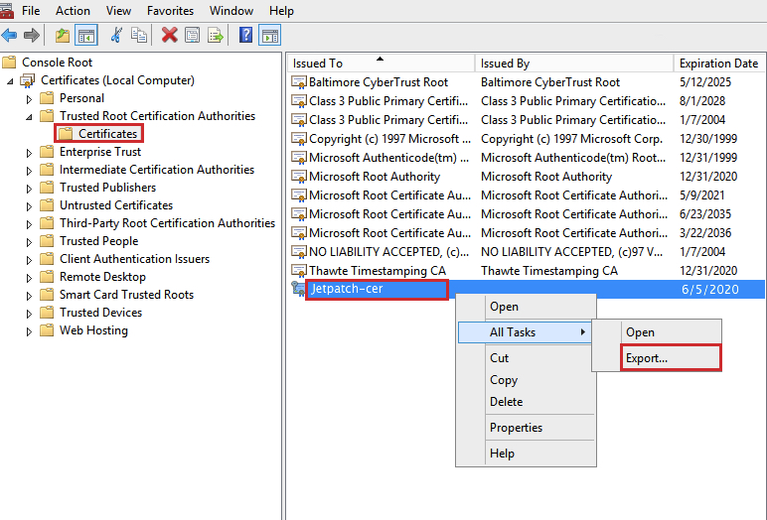The width and height of the screenshot is (767, 520).
Task: Expand the Enterprise Trust node
Action: (x=29, y=153)
